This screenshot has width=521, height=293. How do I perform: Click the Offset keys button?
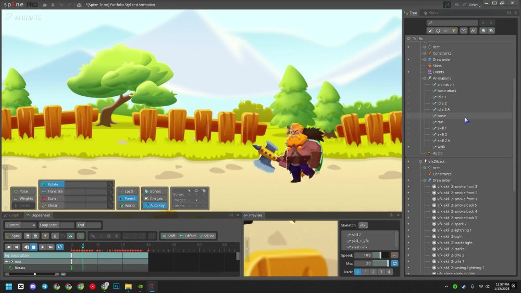[x=188, y=236]
